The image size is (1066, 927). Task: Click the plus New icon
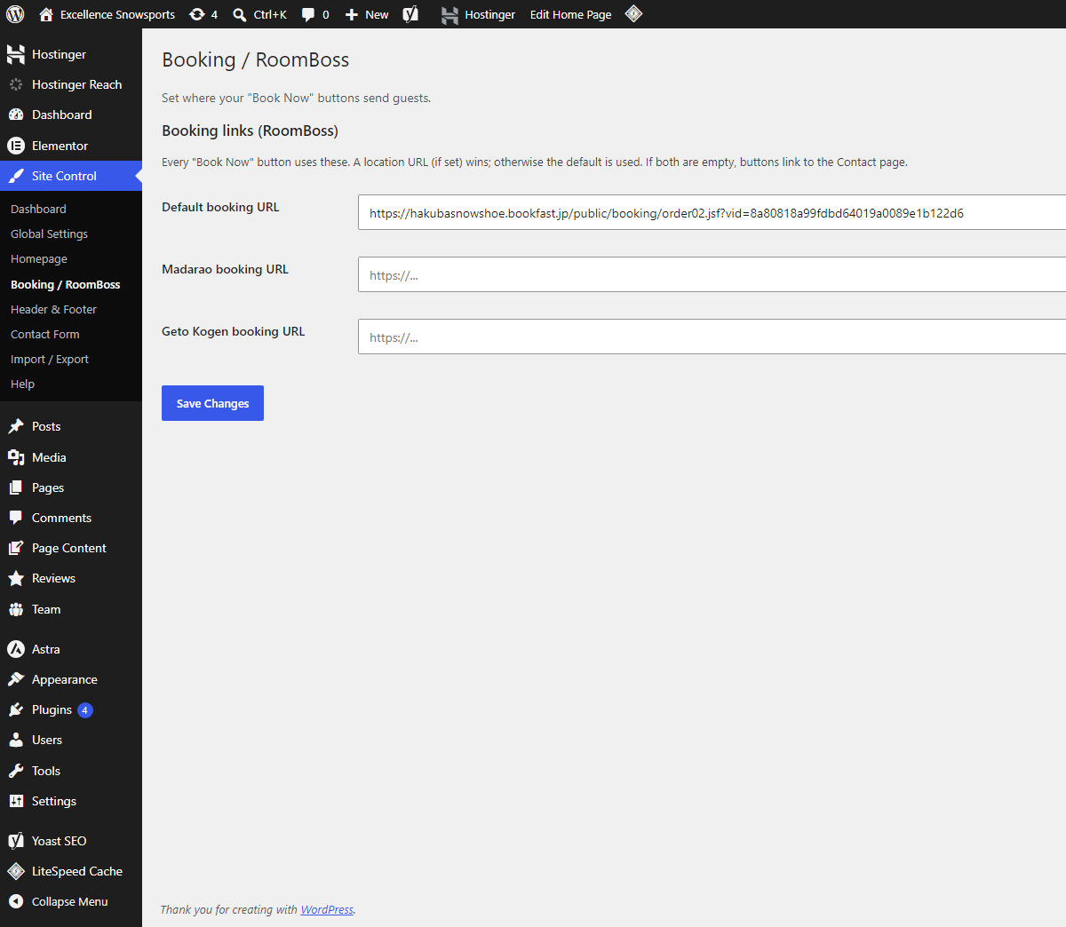(x=352, y=14)
